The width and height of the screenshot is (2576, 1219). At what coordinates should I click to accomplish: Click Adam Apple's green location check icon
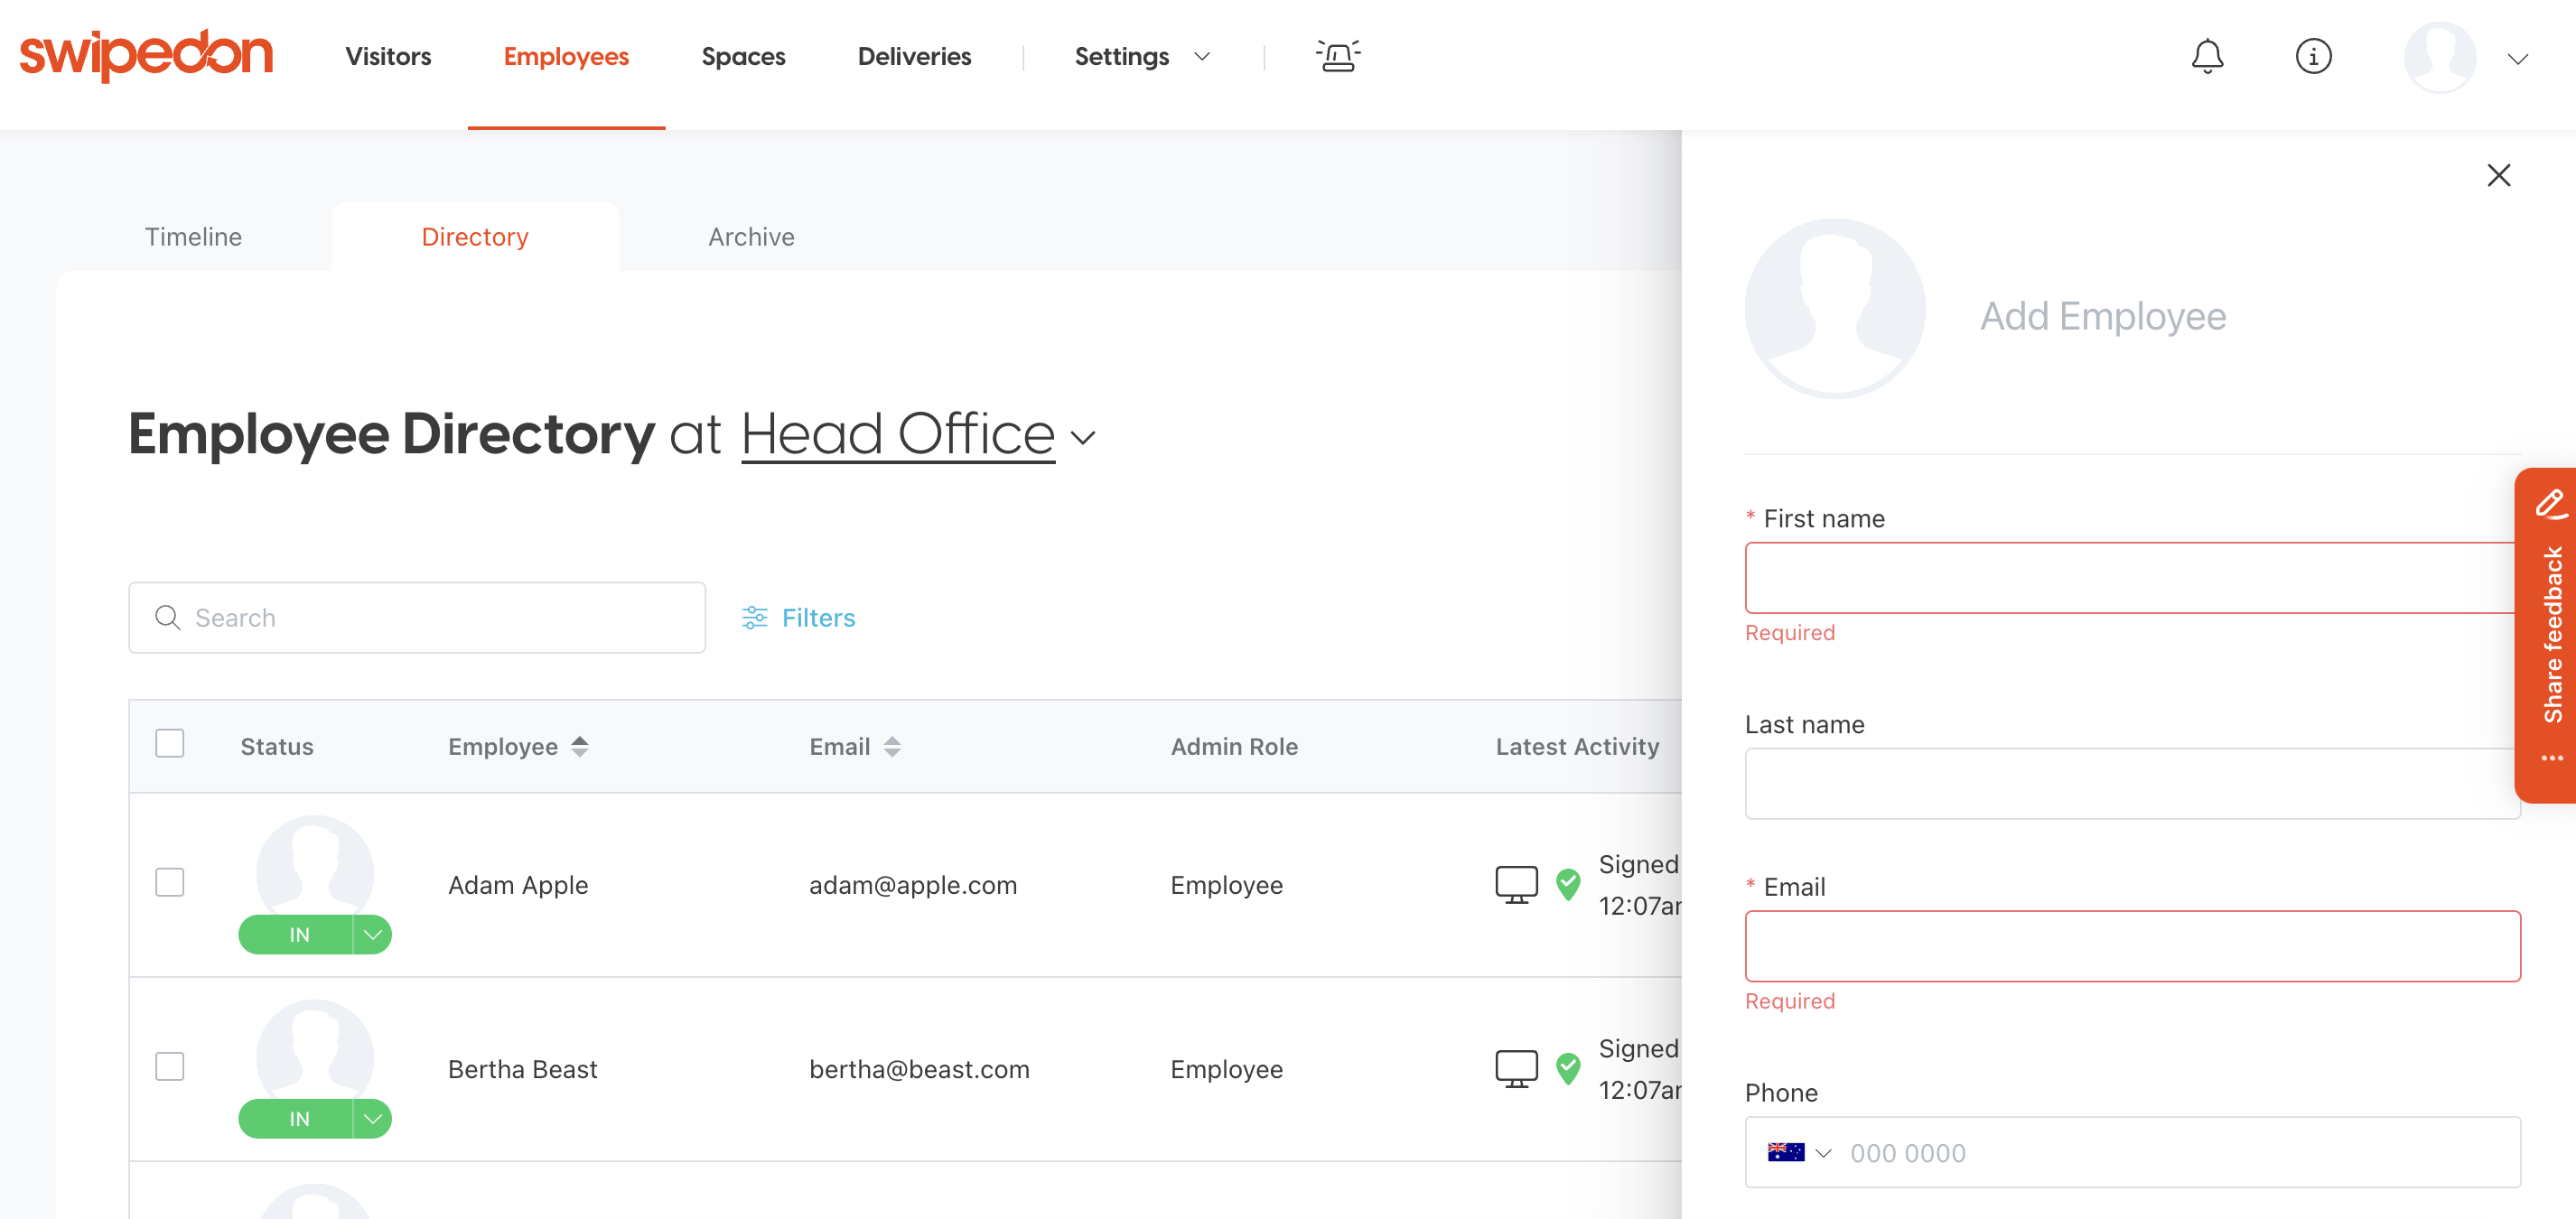[1568, 884]
